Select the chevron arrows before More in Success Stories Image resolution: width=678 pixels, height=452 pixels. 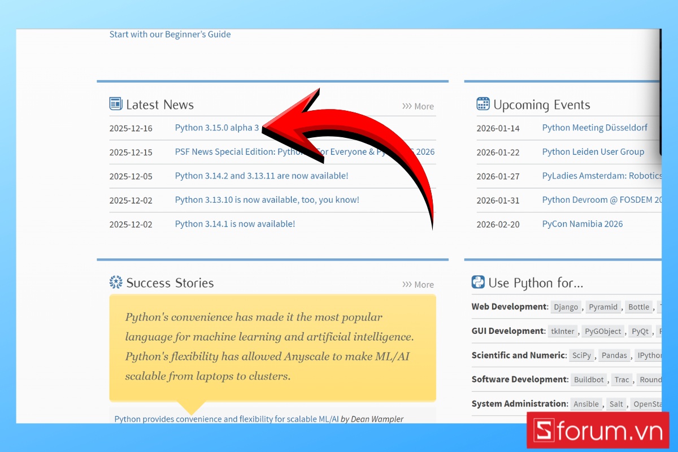(408, 284)
